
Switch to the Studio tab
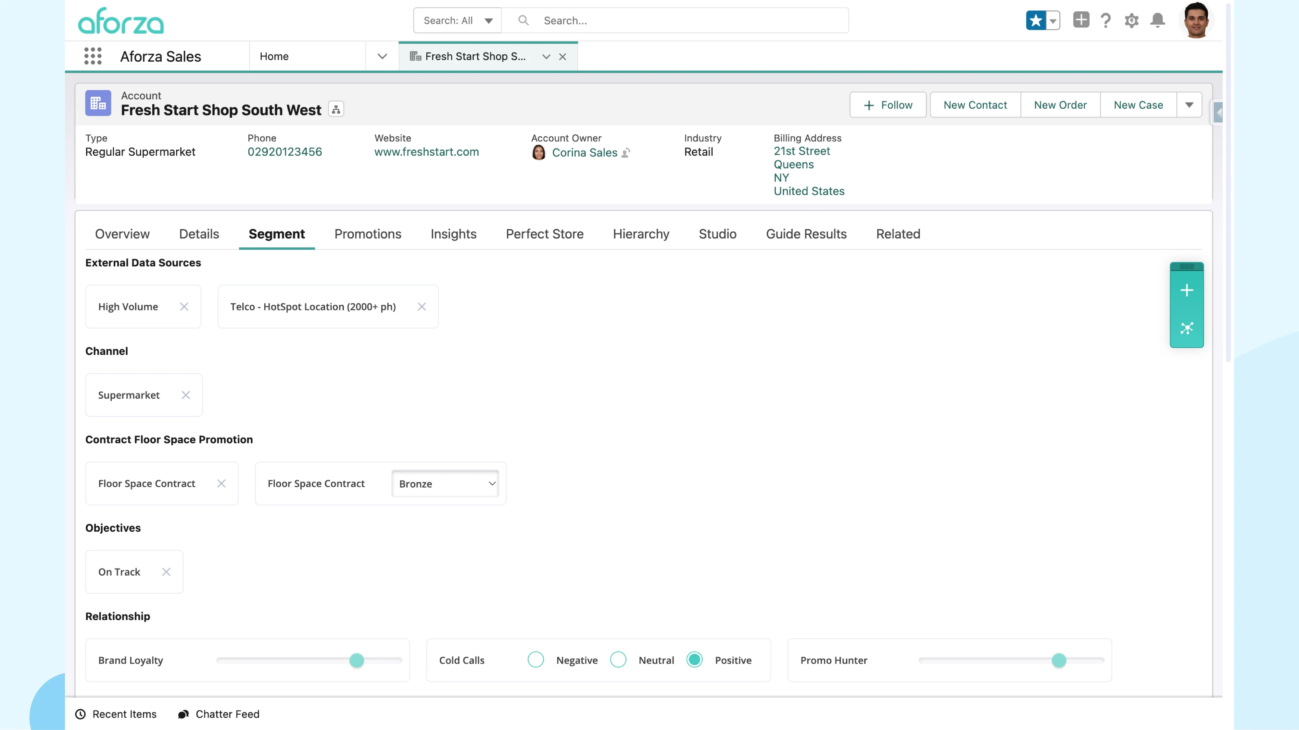click(718, 234)
